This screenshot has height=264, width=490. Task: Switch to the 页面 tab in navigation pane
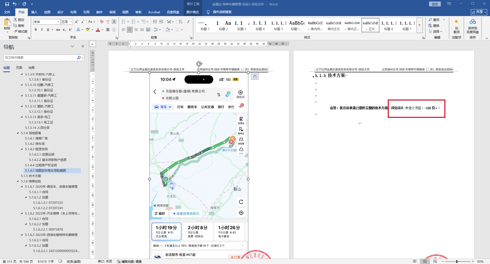click(19, 68)
